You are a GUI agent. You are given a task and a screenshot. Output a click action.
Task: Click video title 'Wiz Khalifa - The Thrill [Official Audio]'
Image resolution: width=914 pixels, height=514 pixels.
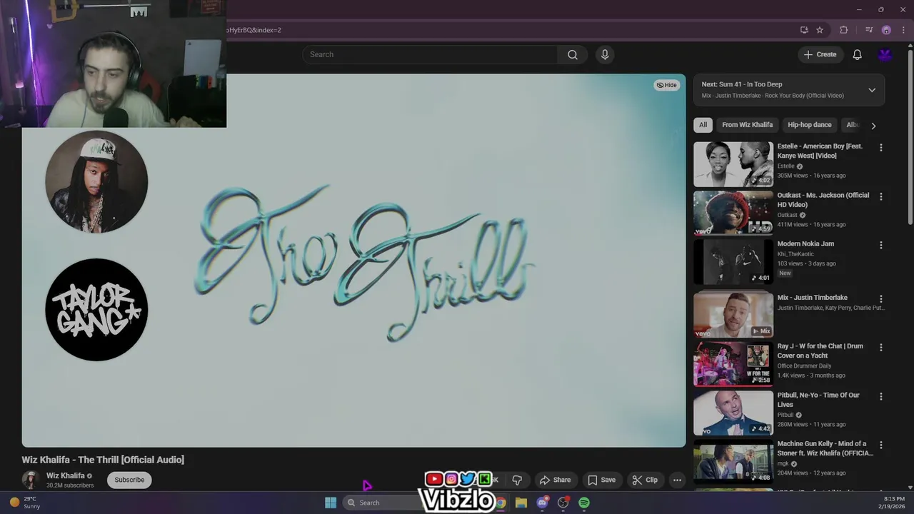[x=103, y=460]
